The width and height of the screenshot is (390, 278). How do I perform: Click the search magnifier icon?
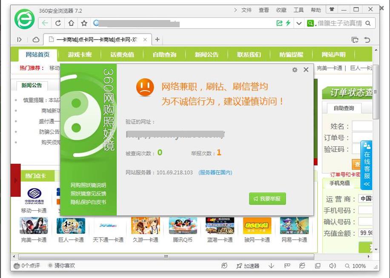pyautogui.click(x=368, y=23)
